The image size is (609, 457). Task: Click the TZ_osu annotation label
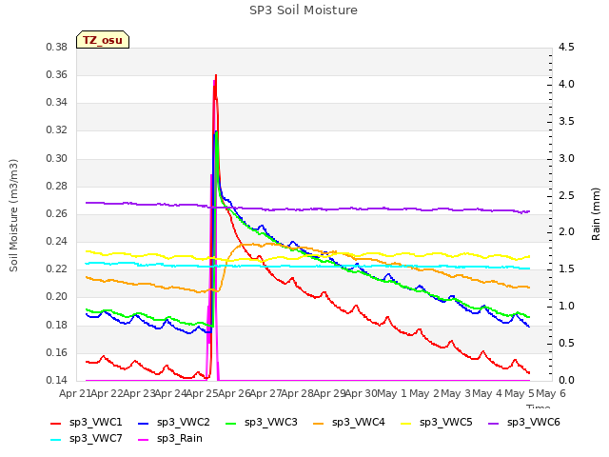click(x=103, y=40)
